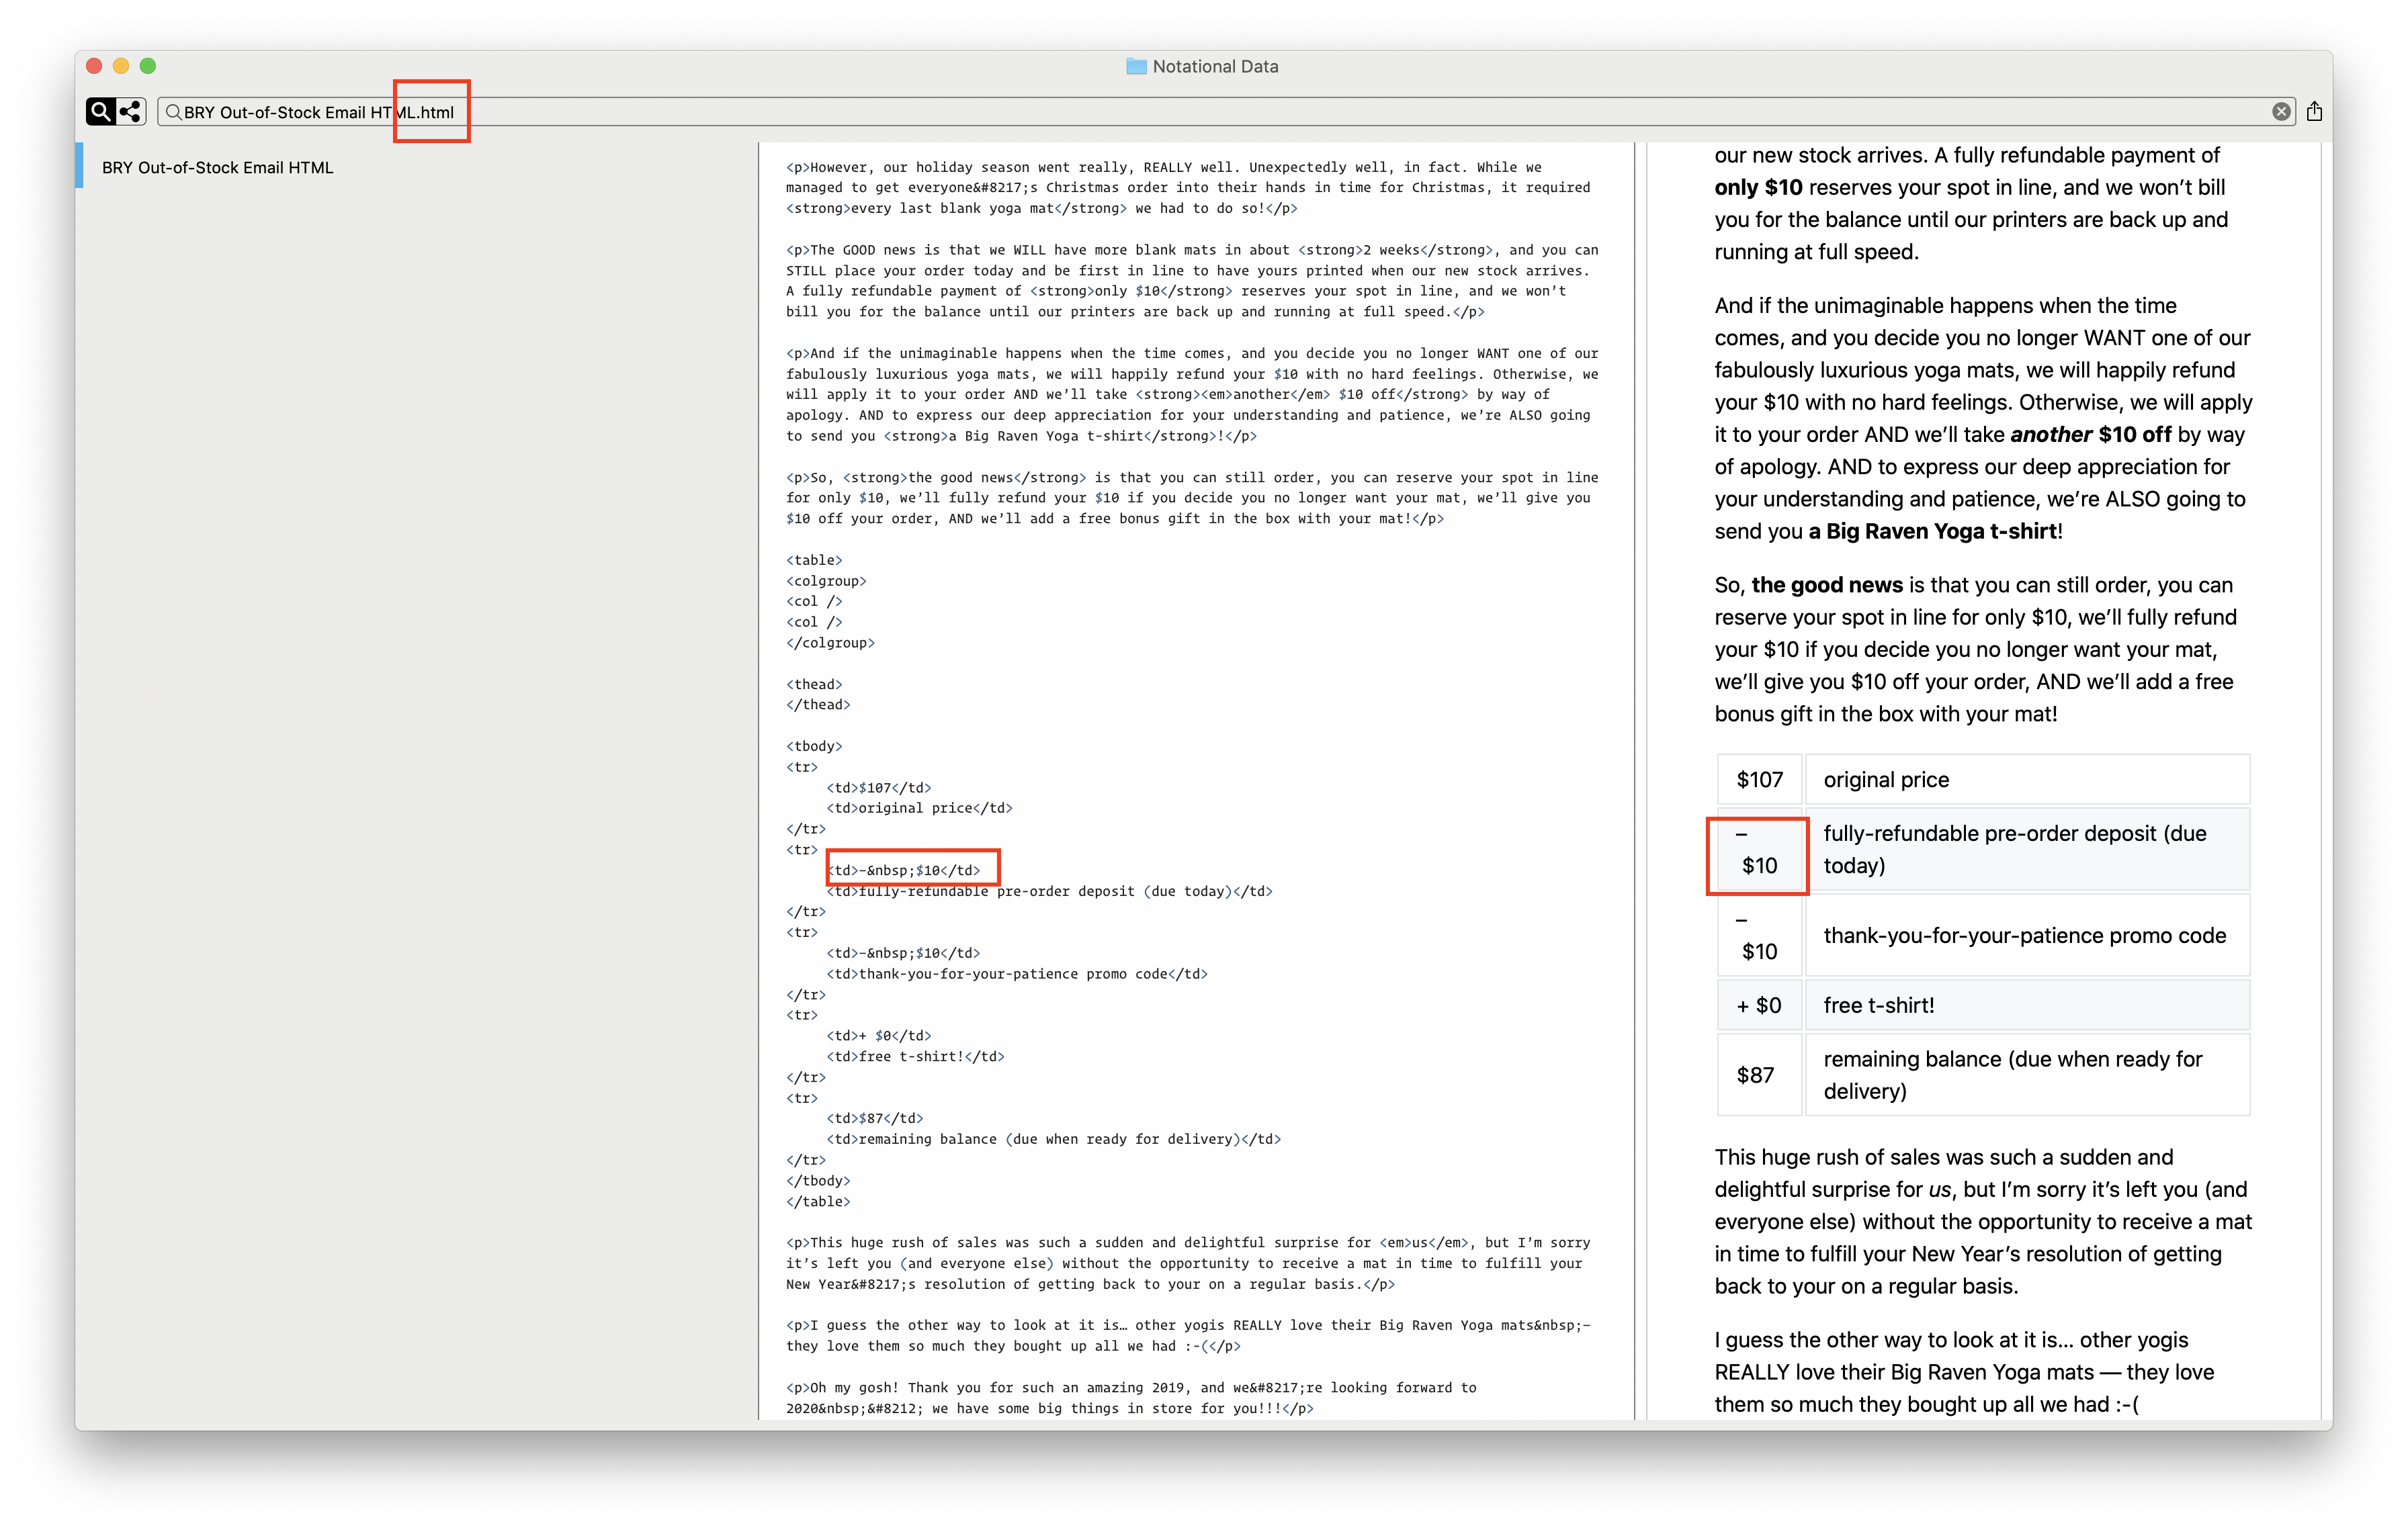Click the magnifier inside the search field

[173, 112]
